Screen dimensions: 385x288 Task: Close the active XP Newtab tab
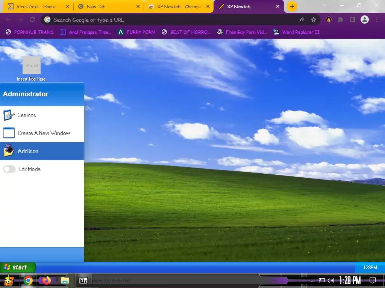click(278, 7)
